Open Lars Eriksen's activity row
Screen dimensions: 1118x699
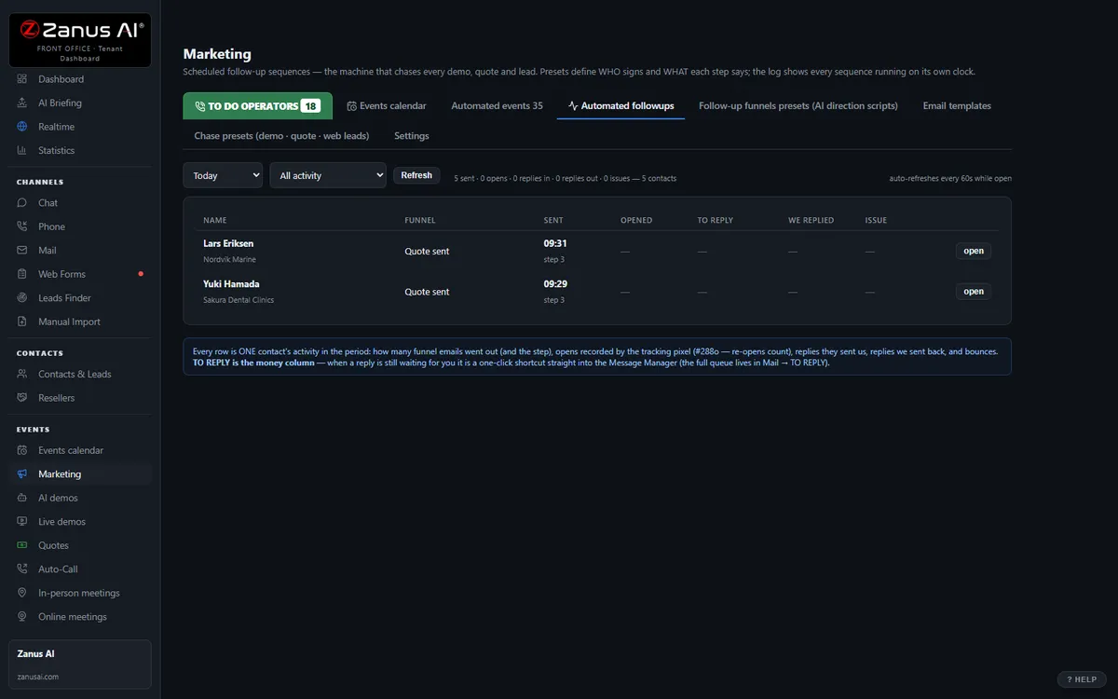point(597,251)
